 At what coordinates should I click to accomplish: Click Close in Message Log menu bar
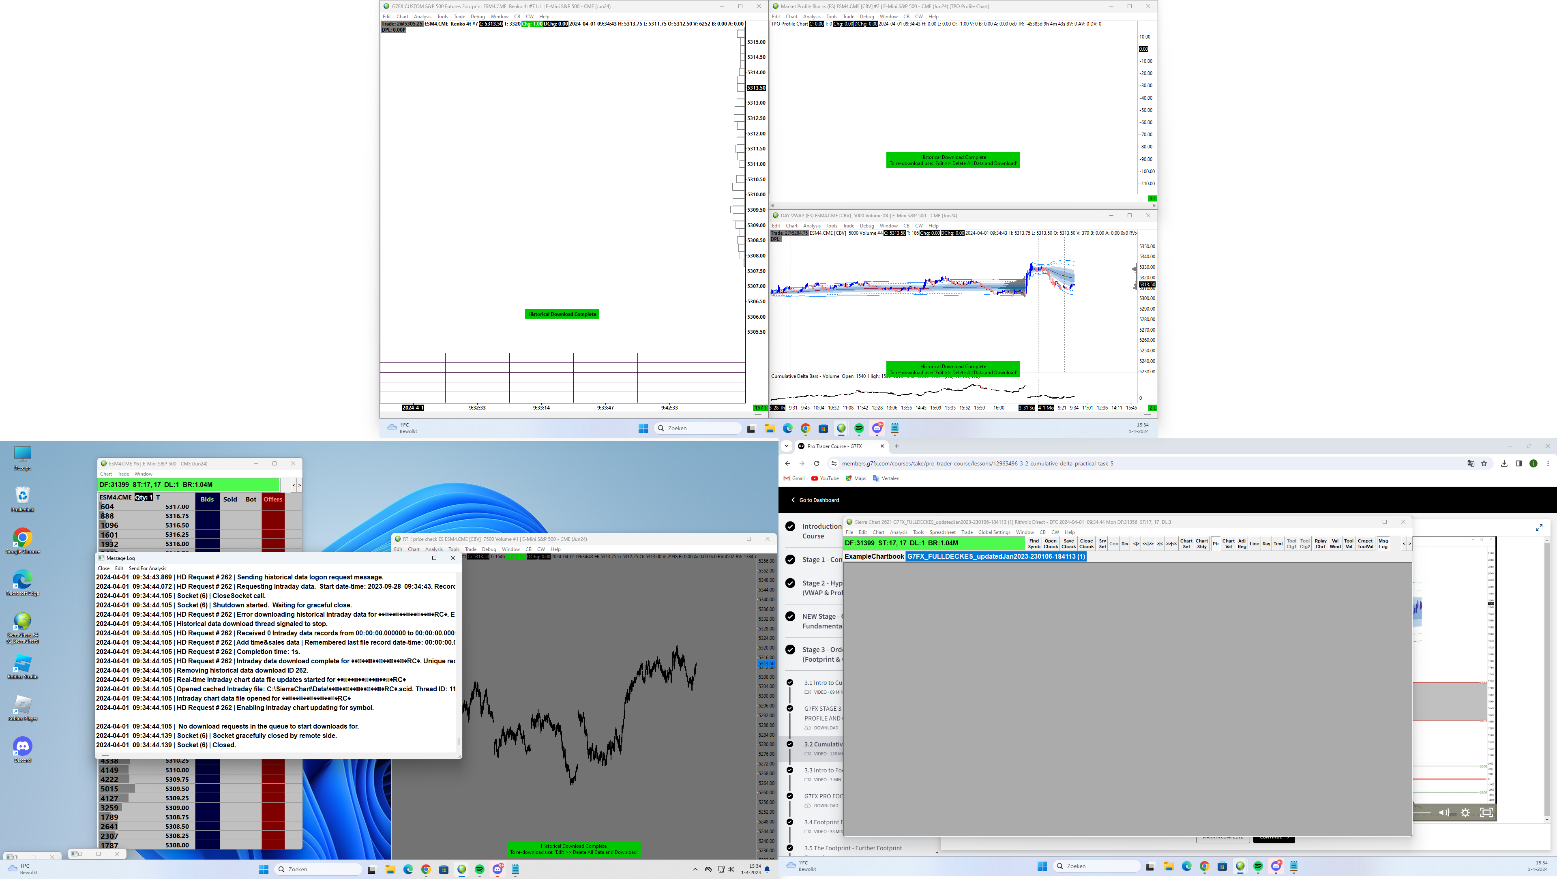(103, 568)
